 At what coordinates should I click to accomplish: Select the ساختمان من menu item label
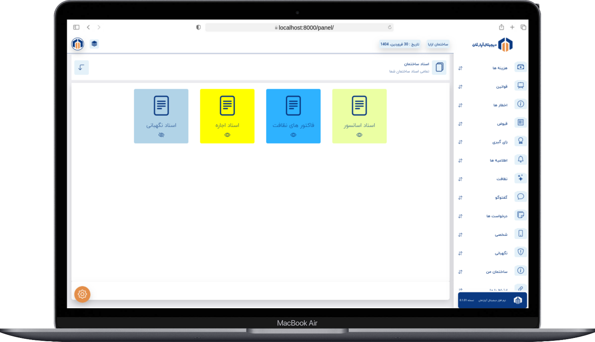497,272
